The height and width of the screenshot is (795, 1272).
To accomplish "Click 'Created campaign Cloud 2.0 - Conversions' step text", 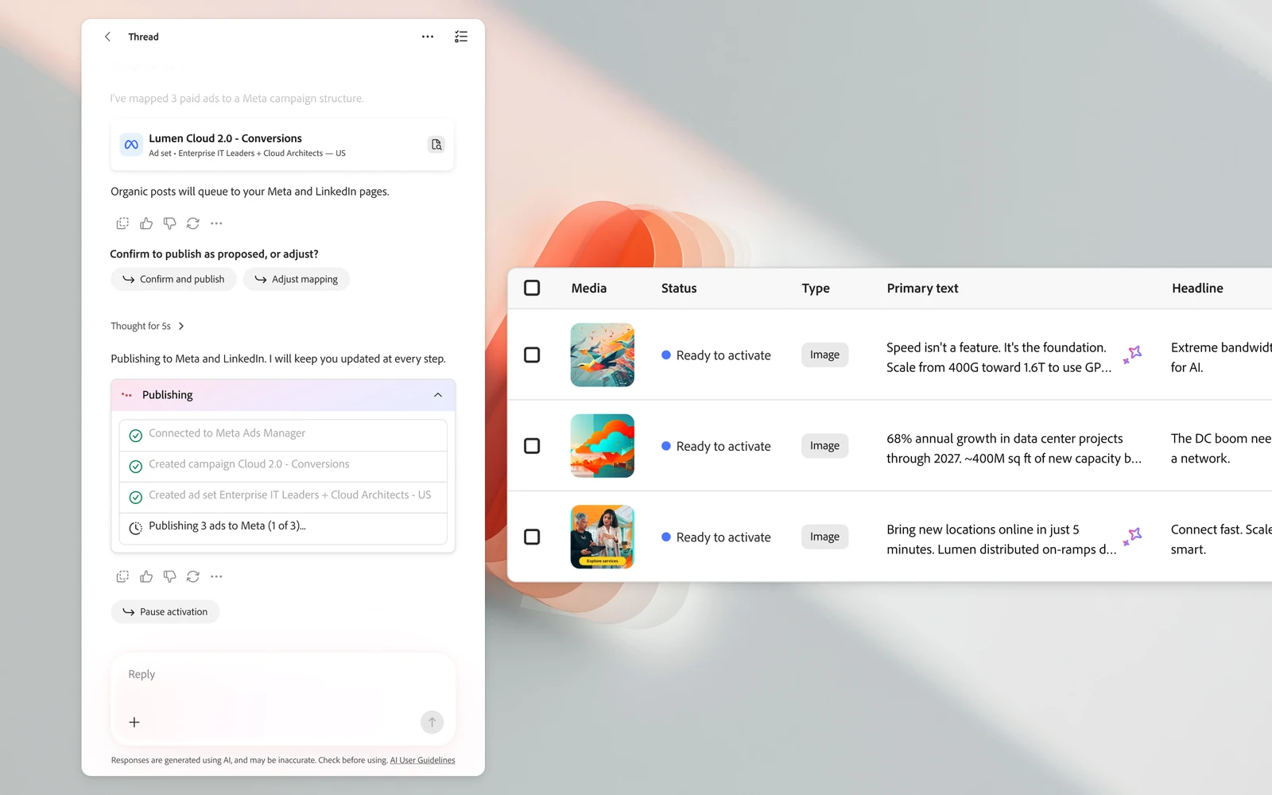I will click(x=249, y=463).
